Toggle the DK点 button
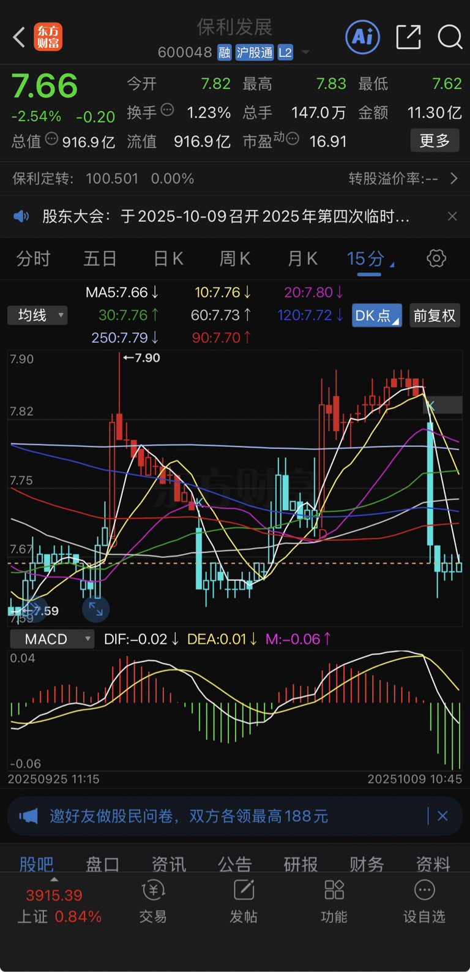Viewport: 470px width, 972px height. point(377,315)
